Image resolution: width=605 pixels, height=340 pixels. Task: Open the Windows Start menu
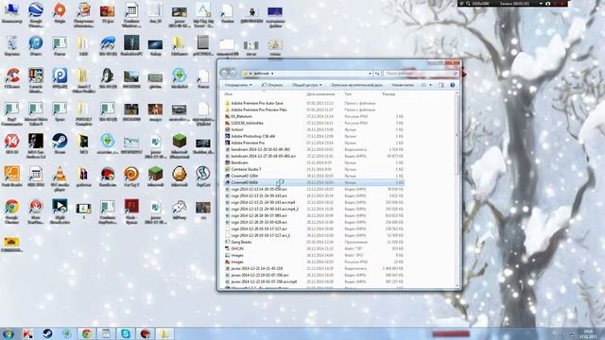9,333
